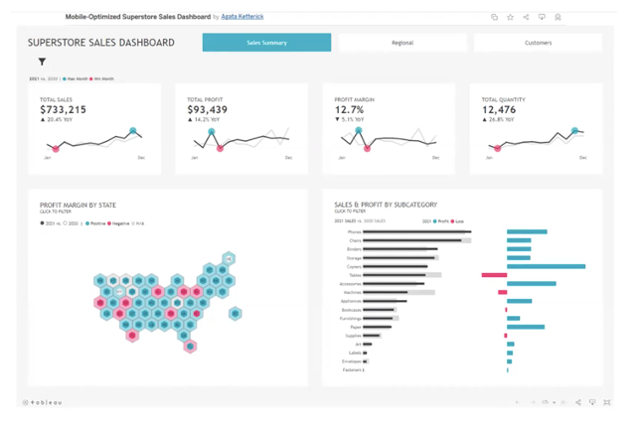This screenshot has height=429, width=642.
Task: Enter fullscreen using bottom right icon
Action: [606, 402]
